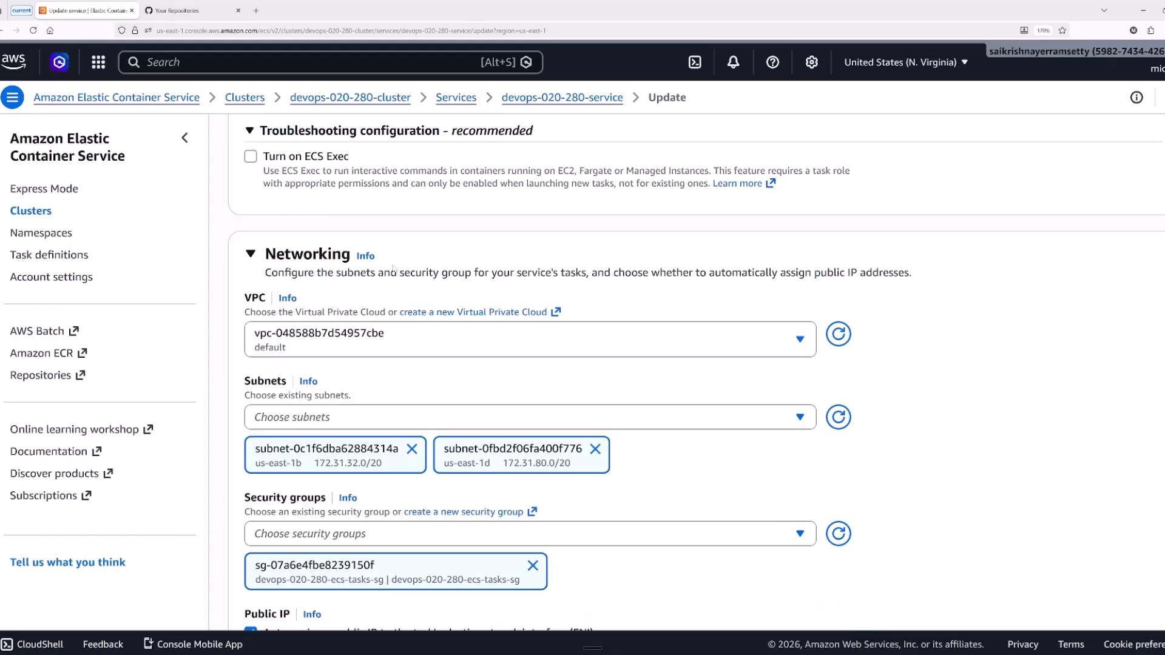Reload the browser page

tap(33, 30)
